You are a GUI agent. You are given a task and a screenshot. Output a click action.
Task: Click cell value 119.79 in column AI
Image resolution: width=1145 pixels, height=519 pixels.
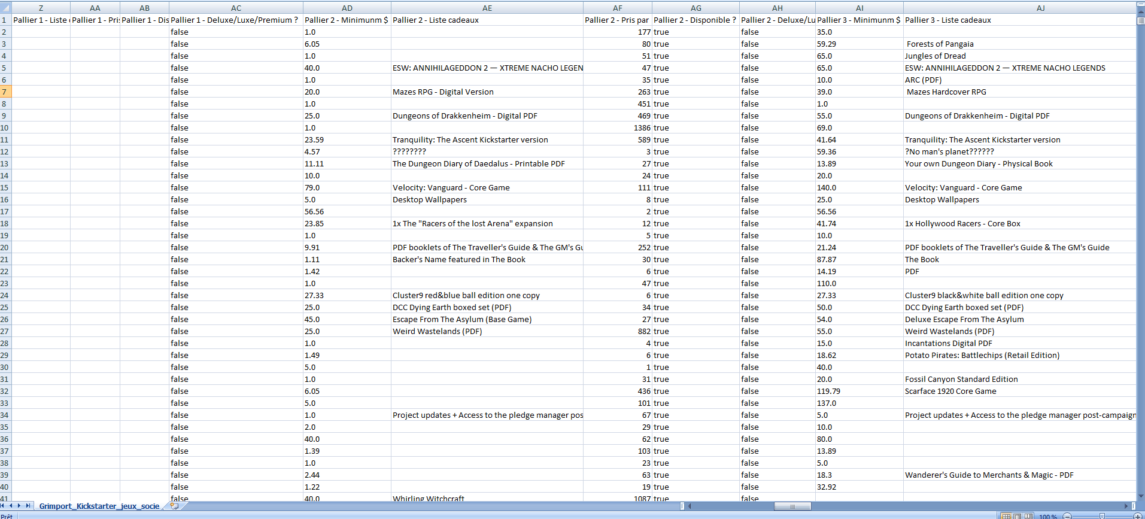click(859, 391)
